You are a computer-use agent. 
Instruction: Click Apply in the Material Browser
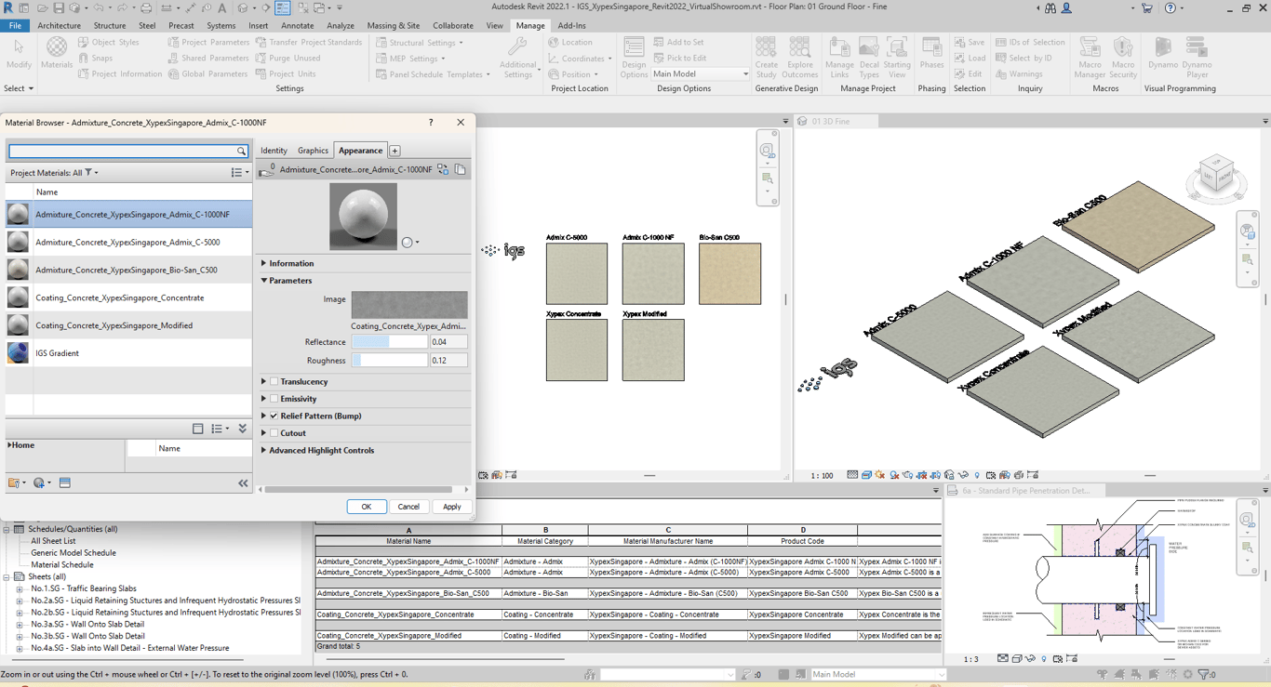click(x=451, y=507)
